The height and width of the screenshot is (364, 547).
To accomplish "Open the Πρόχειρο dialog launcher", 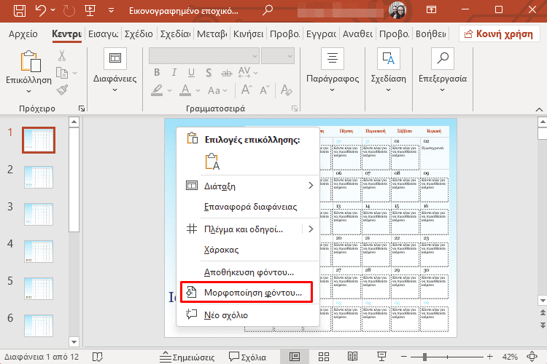I will point(82,108).
